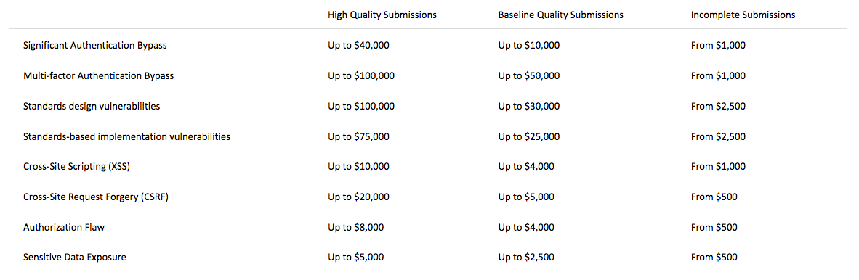The height and width of the screenshot is (280, 859).
Task: Click the Sensitive Data Exposure row label
Action: click(75, 257)
